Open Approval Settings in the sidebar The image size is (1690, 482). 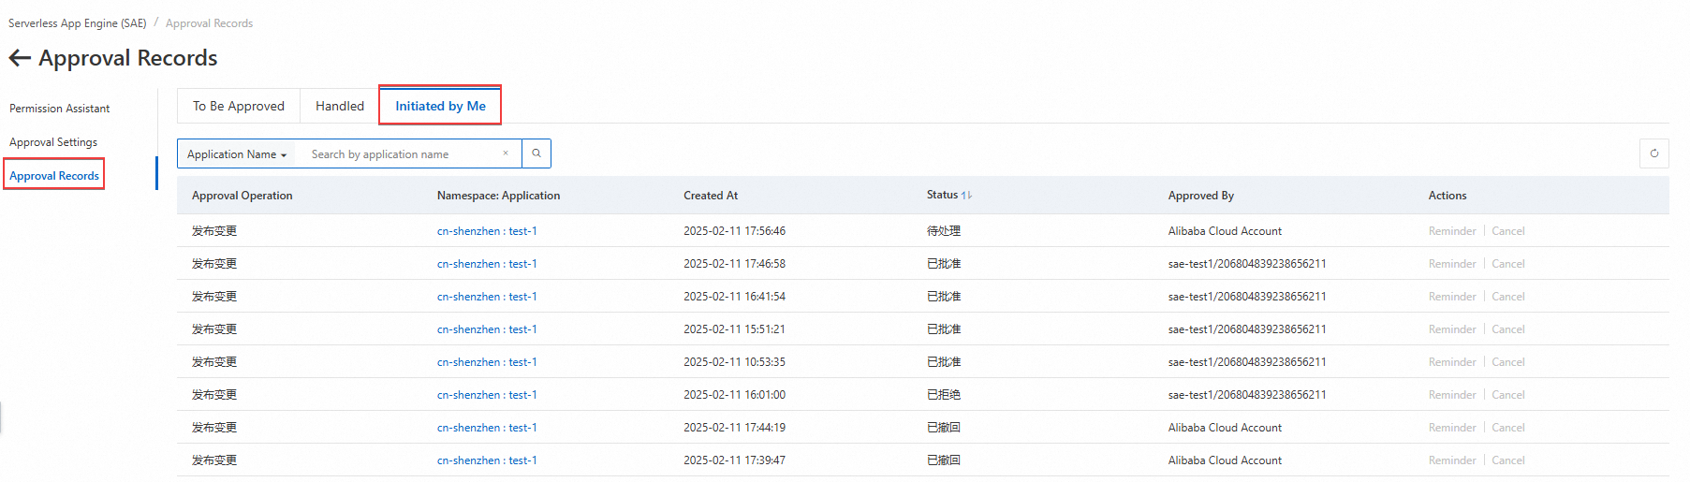(53, 142)
